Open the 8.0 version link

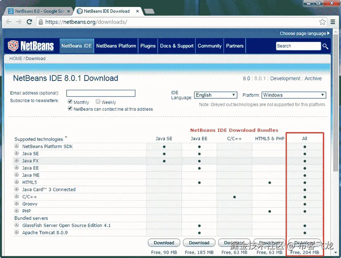246,78
